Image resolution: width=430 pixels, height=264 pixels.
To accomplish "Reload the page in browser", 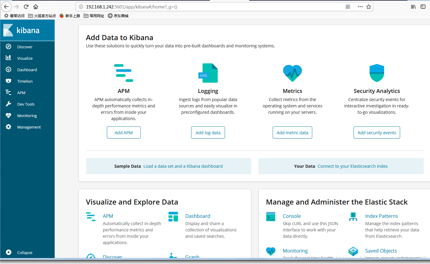I will point(26,7).
